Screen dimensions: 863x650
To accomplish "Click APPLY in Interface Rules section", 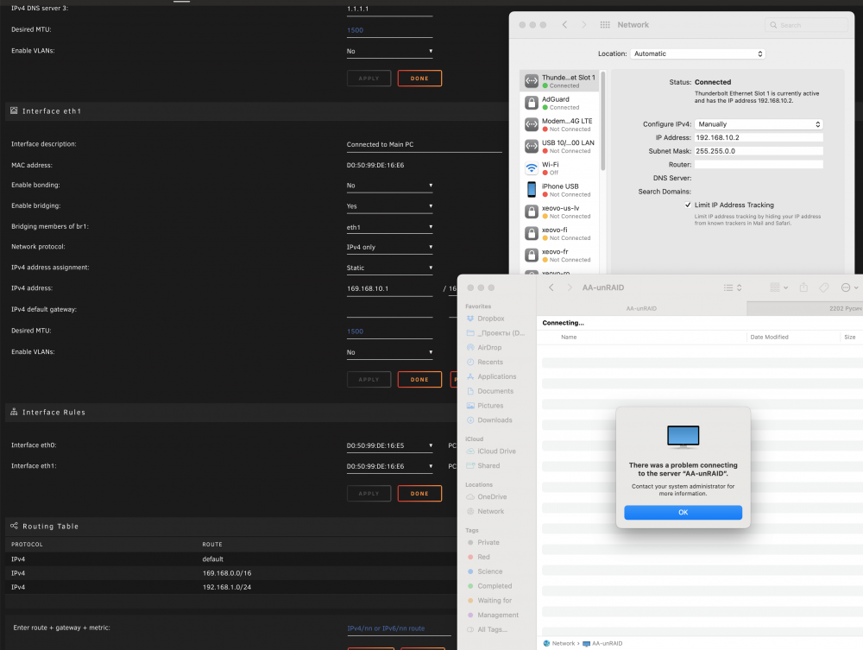I will [369, 493].
